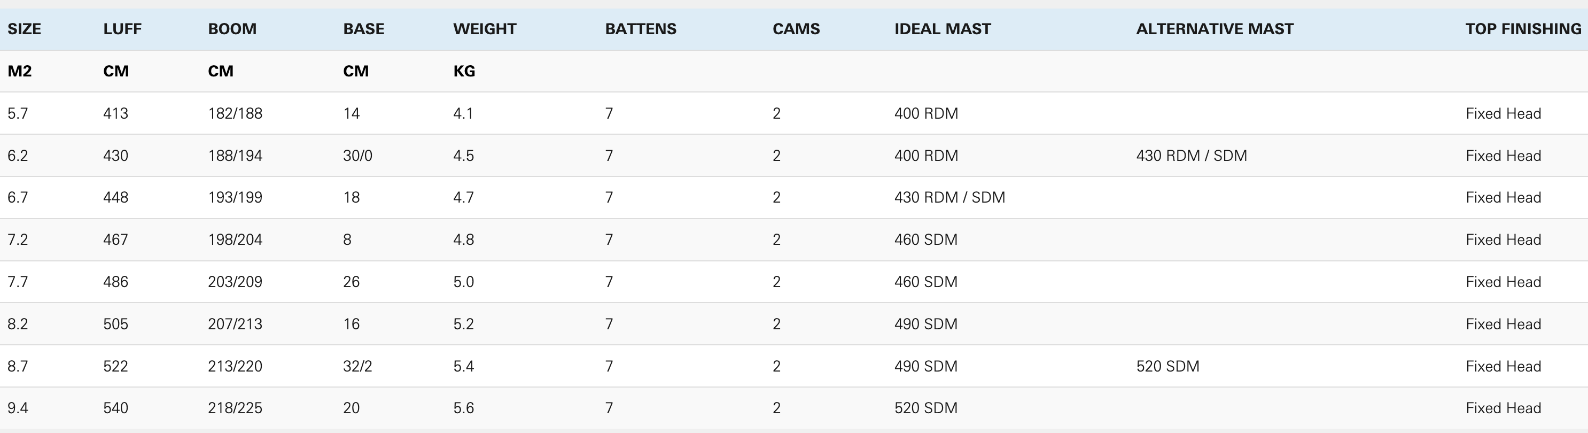Click the ALTERNATIVE MAST column header
Image resolution: width=1588 pixels, height=433 pixels.
click(x=1215, y=29)
